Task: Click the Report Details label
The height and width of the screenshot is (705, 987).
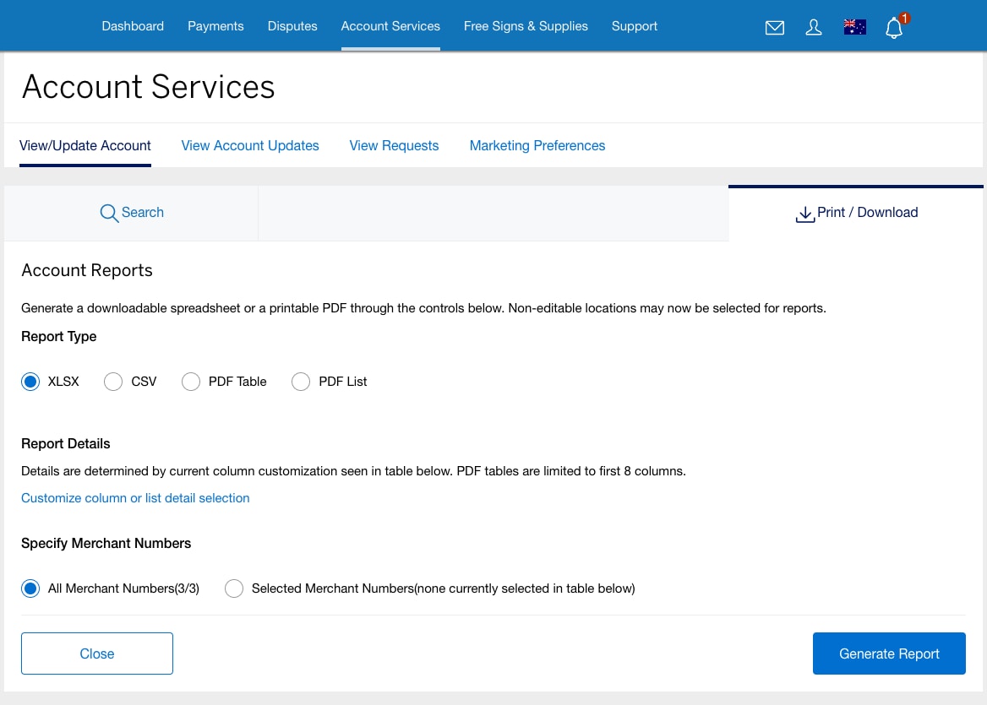Action: pos(65,444)
